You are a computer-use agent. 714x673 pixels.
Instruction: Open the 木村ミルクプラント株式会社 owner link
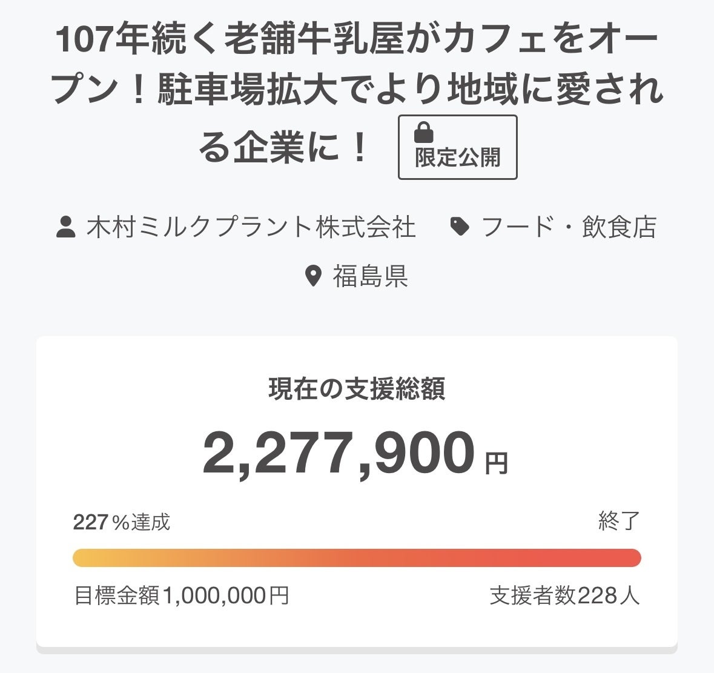tap(251, 228)
